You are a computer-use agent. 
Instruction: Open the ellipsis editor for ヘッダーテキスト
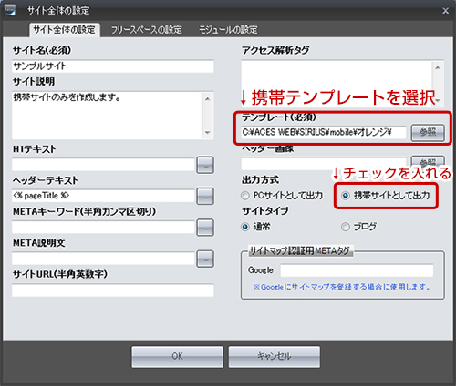(x=205, y=196)
